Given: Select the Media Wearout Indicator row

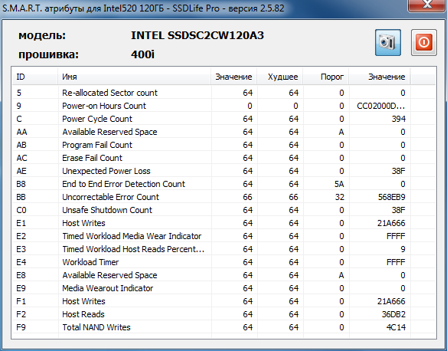Looking at the screenshot, I should [223, 288].
